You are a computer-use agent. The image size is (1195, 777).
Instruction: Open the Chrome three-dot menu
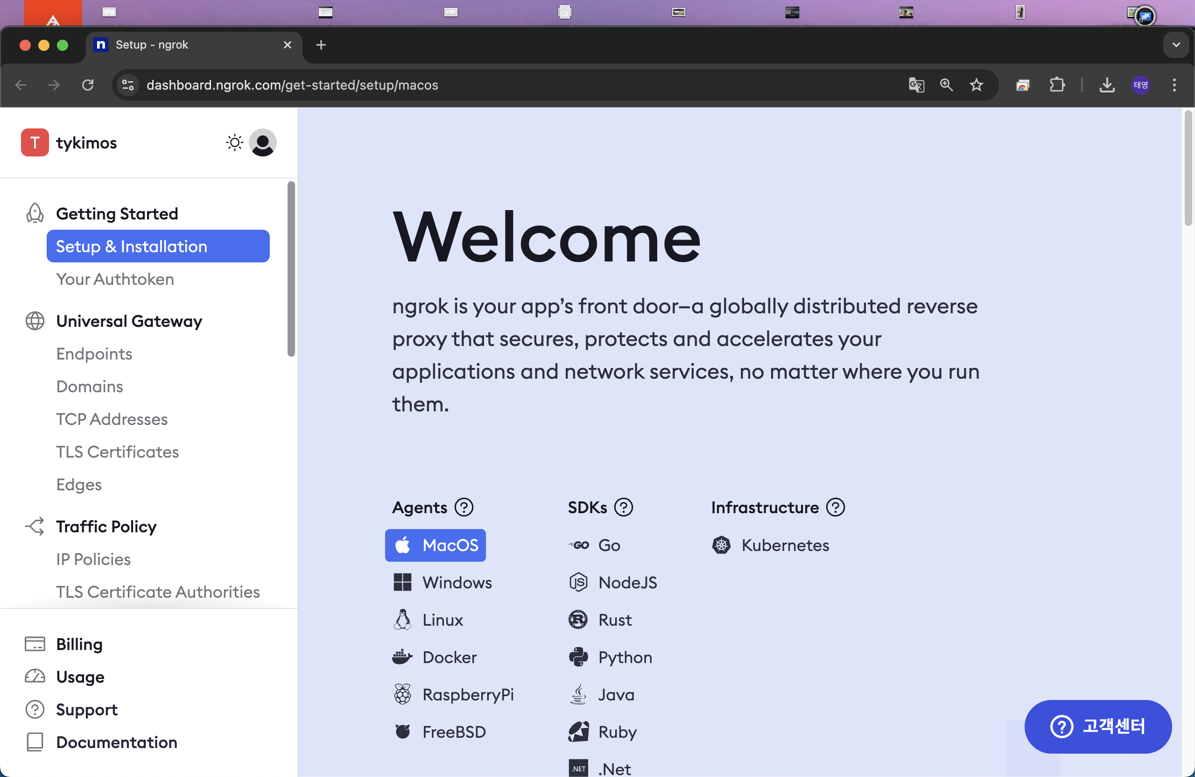1174,85
